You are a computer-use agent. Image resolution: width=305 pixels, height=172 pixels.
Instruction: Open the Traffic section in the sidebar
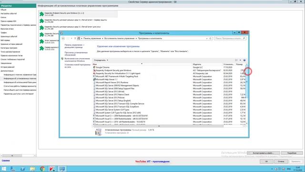tap(3, 33)
